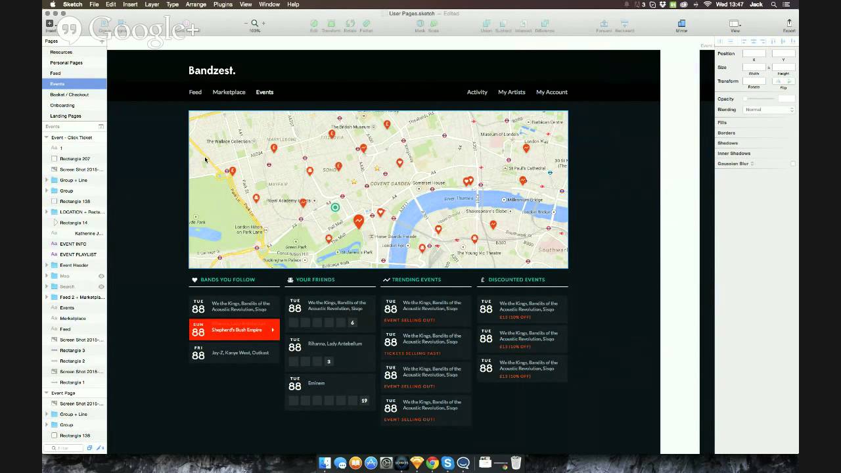Click the My Account link on canvas

click(552, 92)
